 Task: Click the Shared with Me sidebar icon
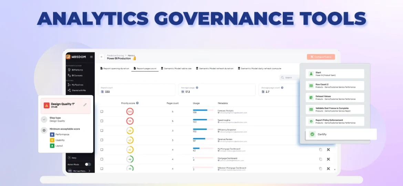[x=69, y=91]
